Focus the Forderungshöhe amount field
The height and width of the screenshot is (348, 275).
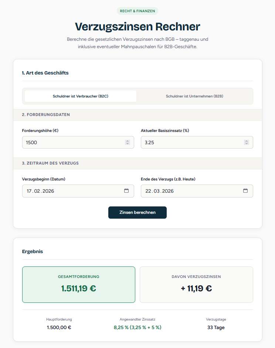click(x=78, y=142)
